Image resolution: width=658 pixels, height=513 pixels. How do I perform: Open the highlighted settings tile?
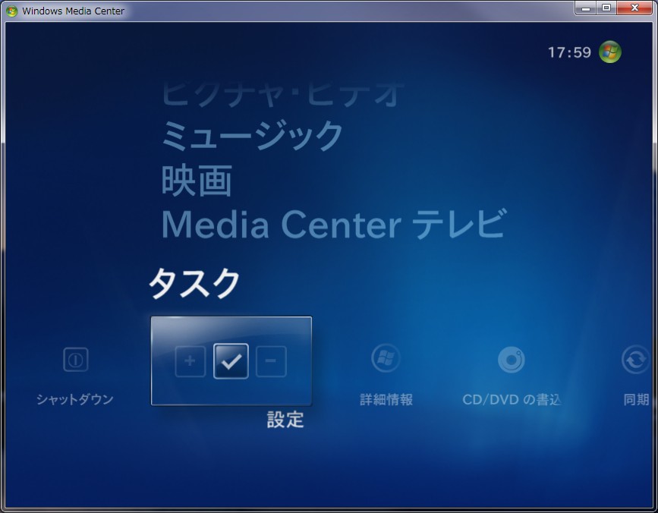pos(231,360)
